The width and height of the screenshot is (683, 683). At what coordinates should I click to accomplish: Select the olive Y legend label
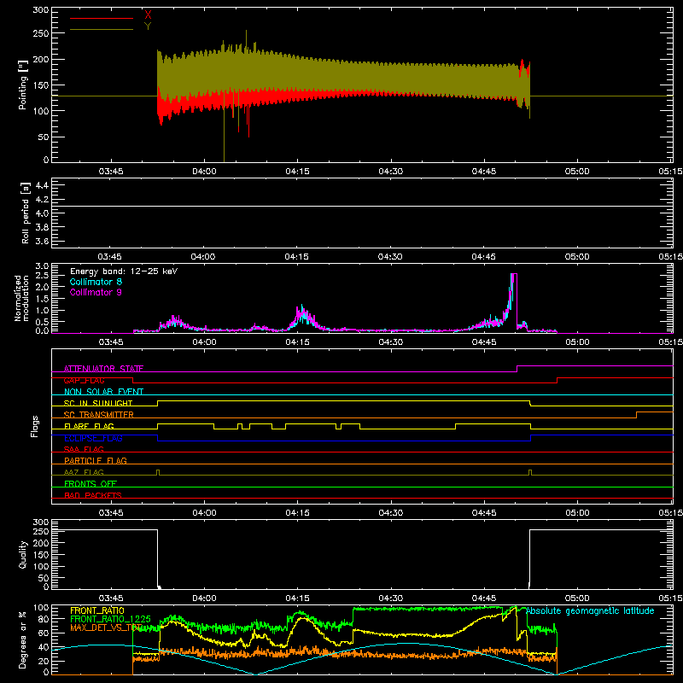pos(148,26)
